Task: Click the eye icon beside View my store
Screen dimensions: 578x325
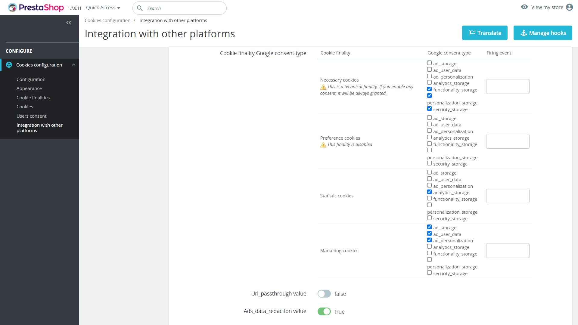Action: tap(524, 7)
